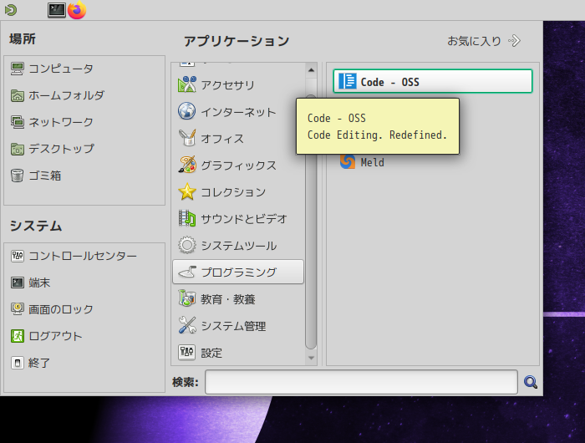This screenshot has height=443, width=585.
Task: Select 設定 preferences icon
Action: (187, 352)
